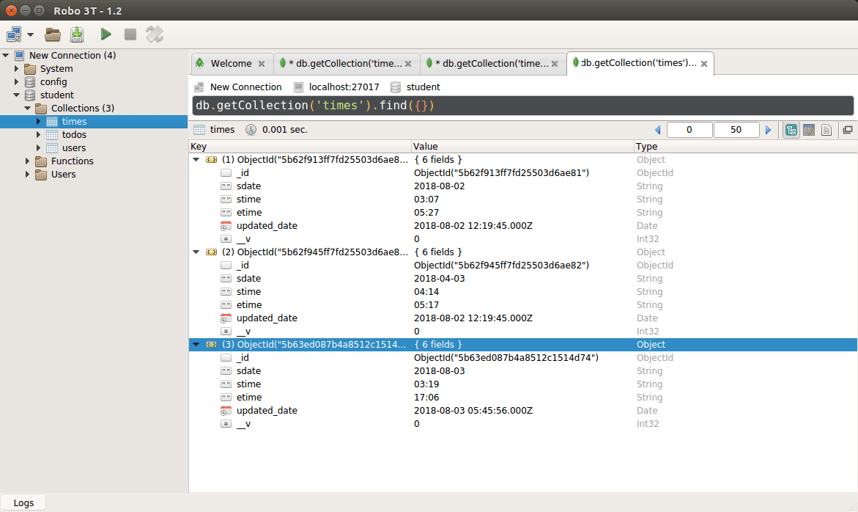Open a new connection using the connect icon
Viewport: 858px width, 512px height.
tap(12, 34)
